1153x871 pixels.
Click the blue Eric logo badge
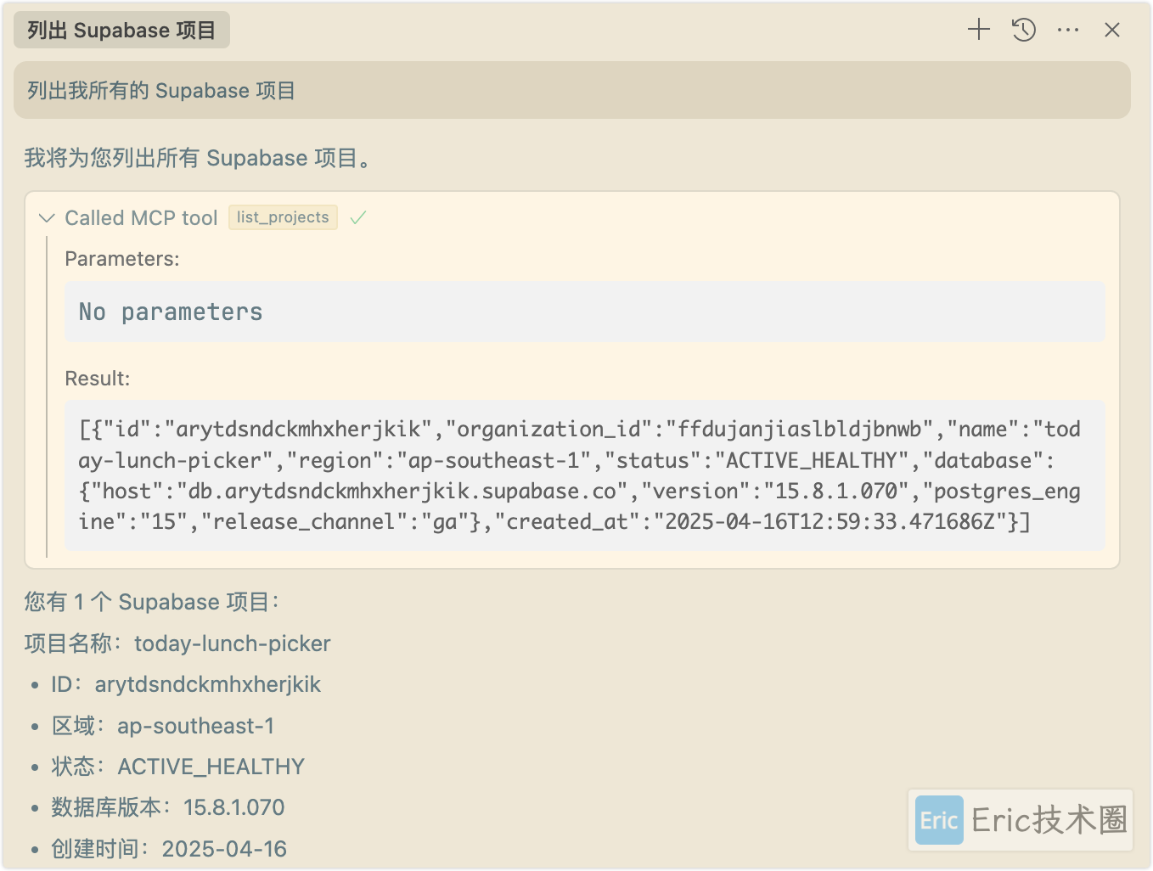pyautogui.click(x=939, y=820)
